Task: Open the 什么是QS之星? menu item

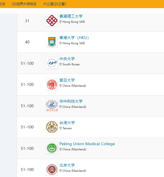Action: point(55,4)
